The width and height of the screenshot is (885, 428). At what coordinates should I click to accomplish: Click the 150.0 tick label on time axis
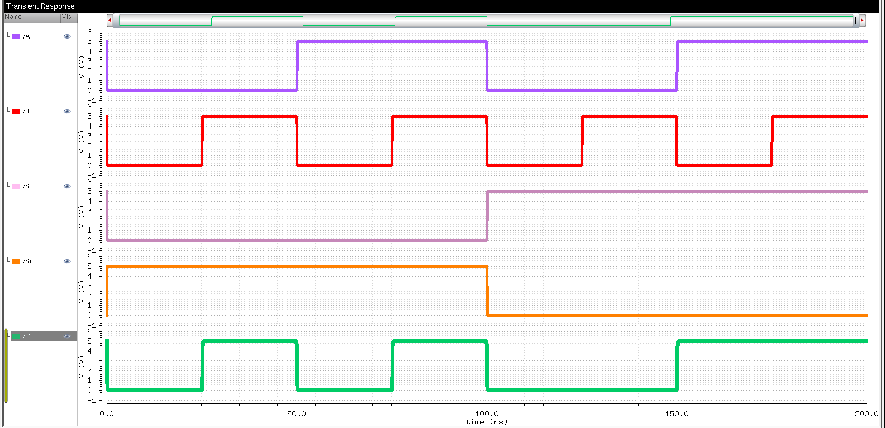[x=677, y=414]
